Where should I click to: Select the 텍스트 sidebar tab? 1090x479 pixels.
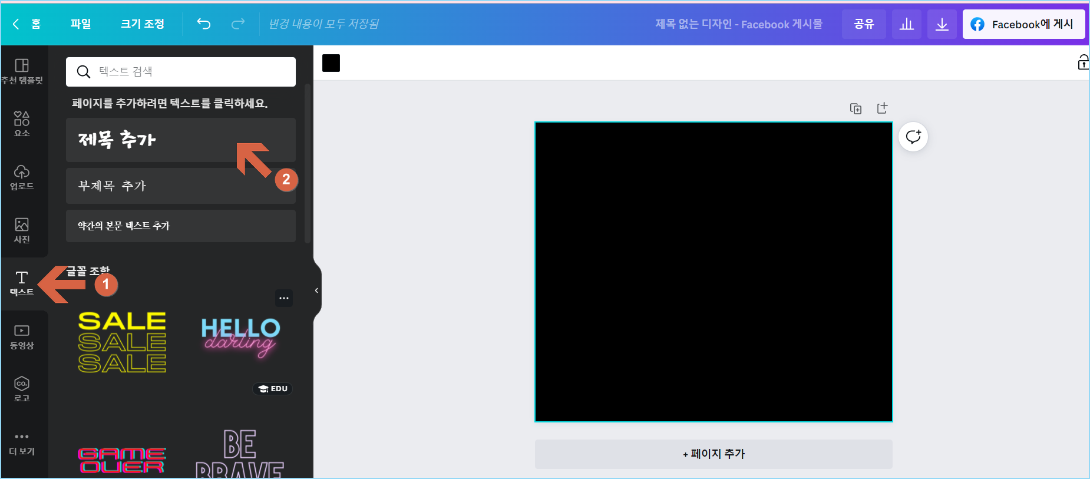point(22,283)
